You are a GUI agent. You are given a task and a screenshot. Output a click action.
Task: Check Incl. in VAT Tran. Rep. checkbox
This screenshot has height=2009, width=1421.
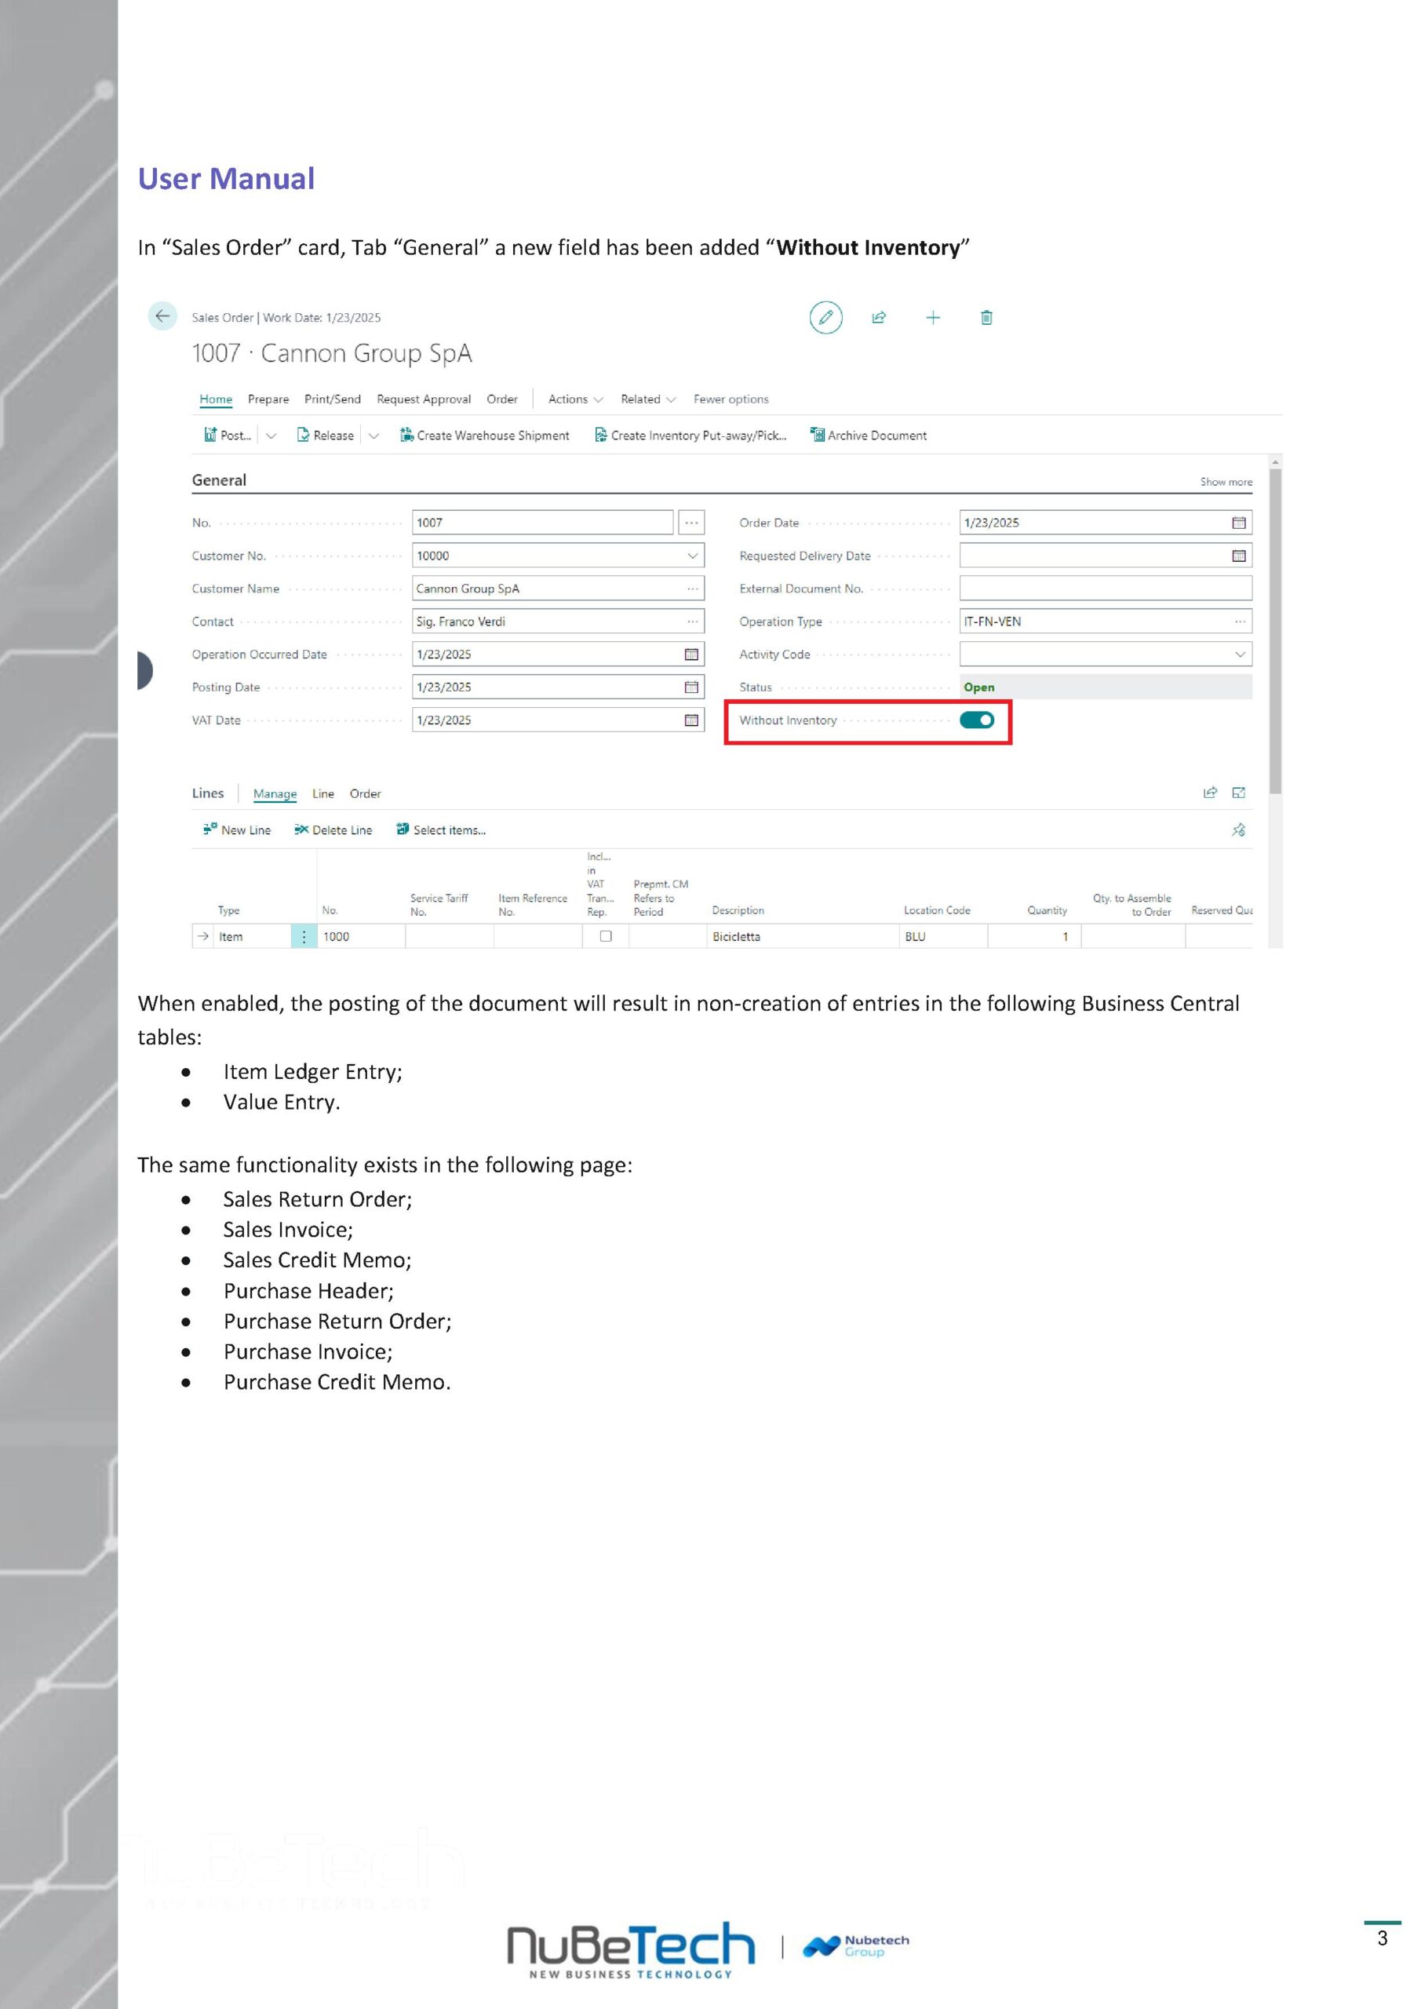(x=606, y=936)
